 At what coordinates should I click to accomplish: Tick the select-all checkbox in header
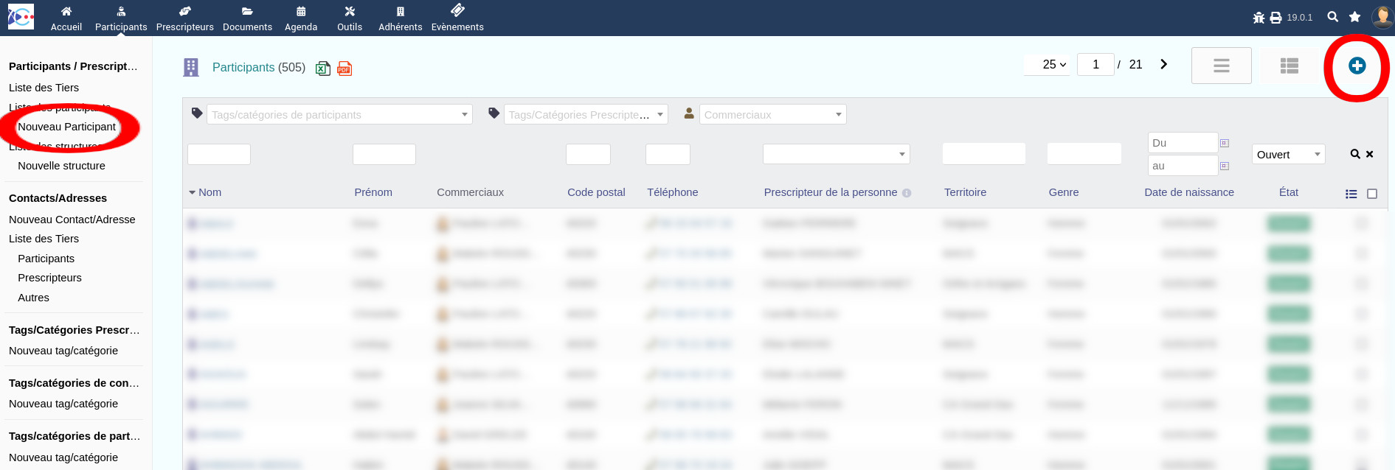coord(1372,194)
